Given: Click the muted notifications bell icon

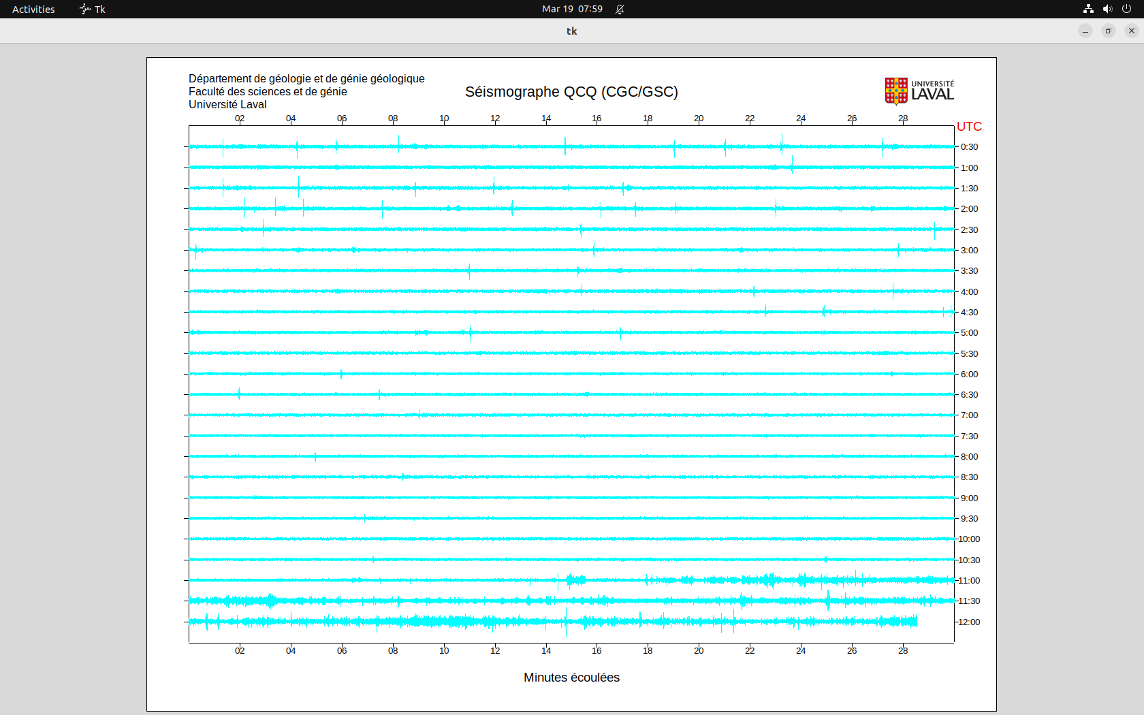Looking at the screenshot, I should pos(620,9).
